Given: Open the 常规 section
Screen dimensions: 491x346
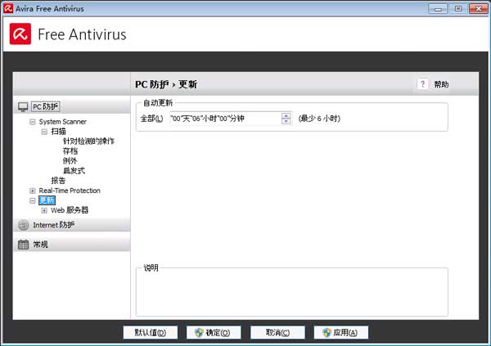Looking at the screenshot, I should click(72, 245).
